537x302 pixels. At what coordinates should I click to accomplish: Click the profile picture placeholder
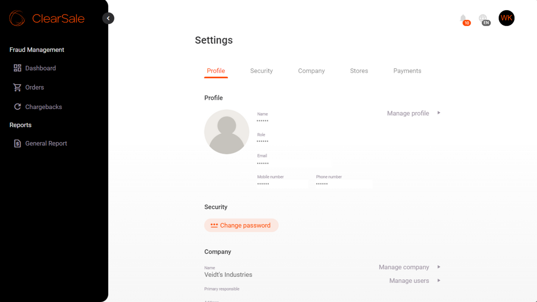tap(227, 131)
